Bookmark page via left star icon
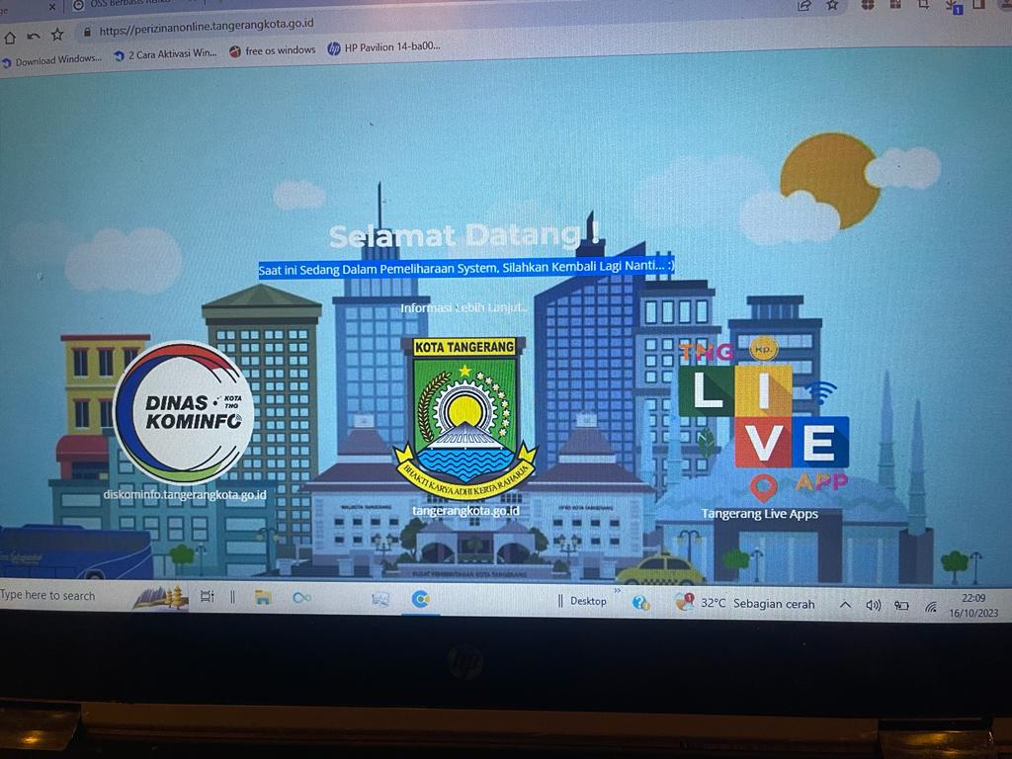Screen dimensions: 1012x759 (57, 35)
